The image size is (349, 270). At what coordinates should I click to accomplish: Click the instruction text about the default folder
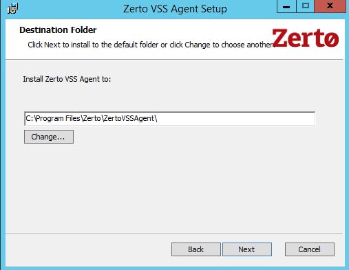151,45
